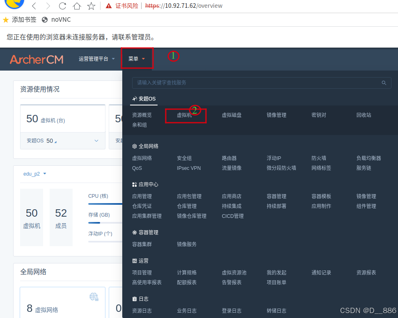Open 资源日志 menu entry
Viewport: 398px width, 318px height.
click(x=142, y=311)
